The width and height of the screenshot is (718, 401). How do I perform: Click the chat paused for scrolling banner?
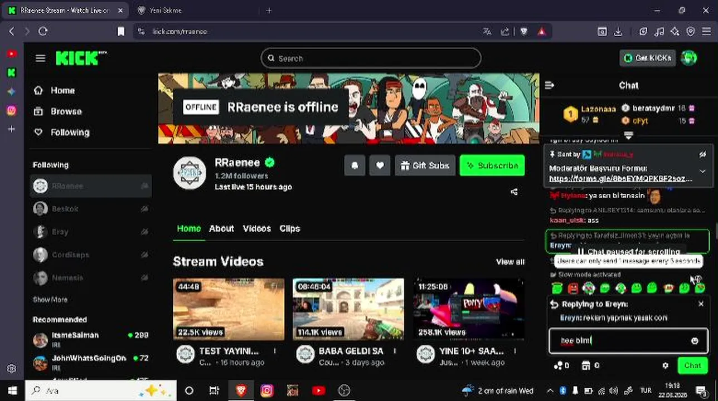coord(628,252)
